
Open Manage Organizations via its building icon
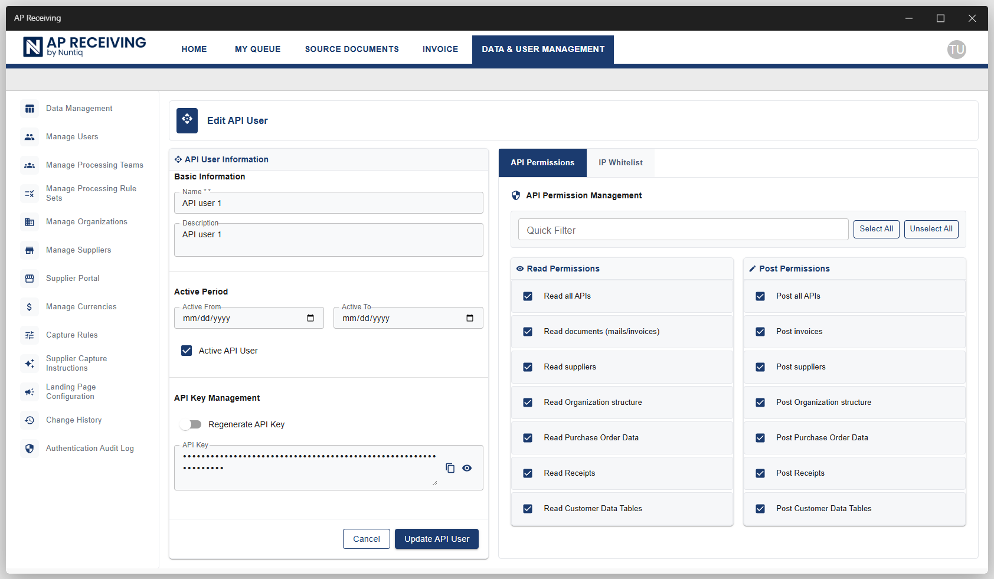tap(30, 222)
